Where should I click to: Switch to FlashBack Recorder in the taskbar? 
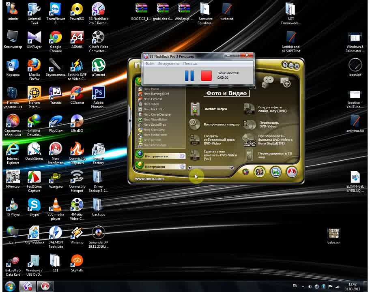28,286
